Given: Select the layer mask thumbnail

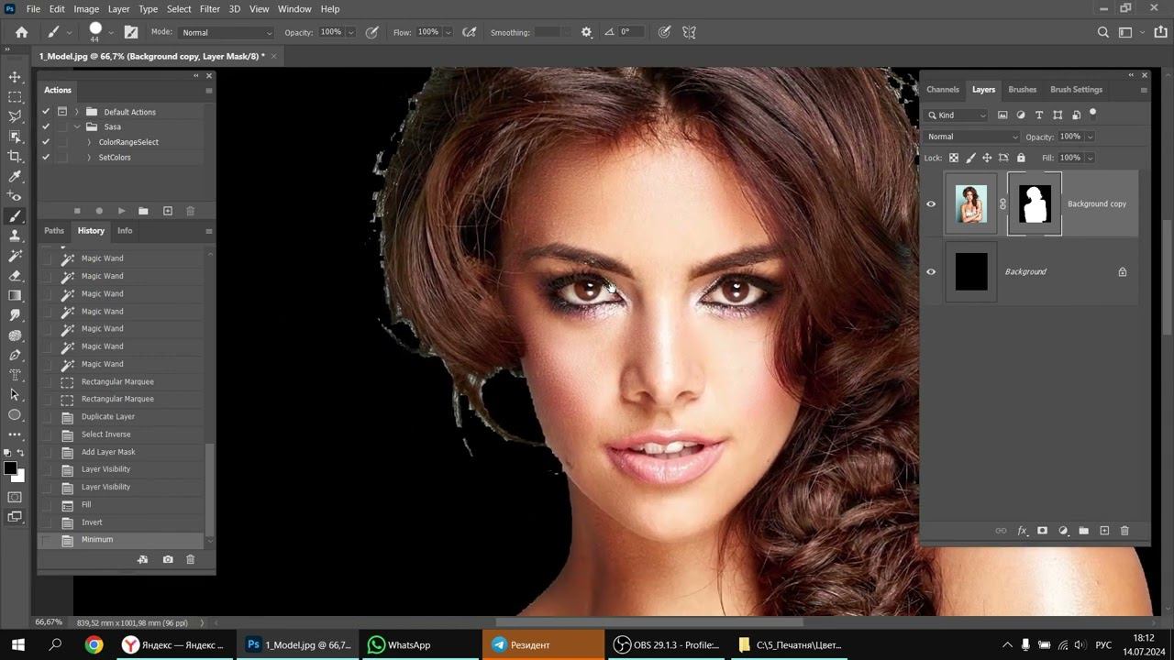Looking at the screenshot, I should click(x=1035, y=204).
